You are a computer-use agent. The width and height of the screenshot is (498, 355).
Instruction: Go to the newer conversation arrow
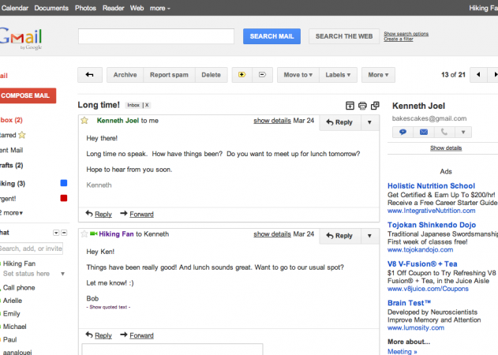coord(478,75)
